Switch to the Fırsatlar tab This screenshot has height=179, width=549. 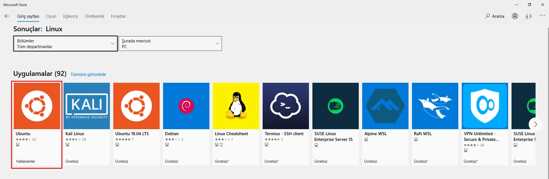[118, 16]
